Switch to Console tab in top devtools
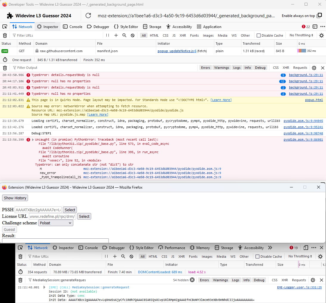This screenshot has height=303, width=326. coord(72,27)
